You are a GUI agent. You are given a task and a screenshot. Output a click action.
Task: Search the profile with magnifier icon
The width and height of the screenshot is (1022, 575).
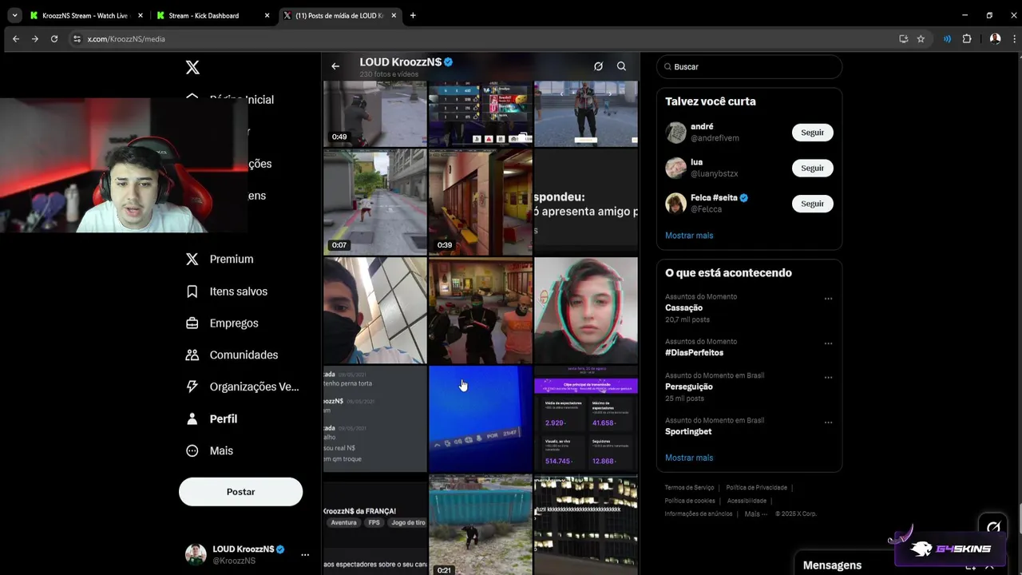point(621,66)
